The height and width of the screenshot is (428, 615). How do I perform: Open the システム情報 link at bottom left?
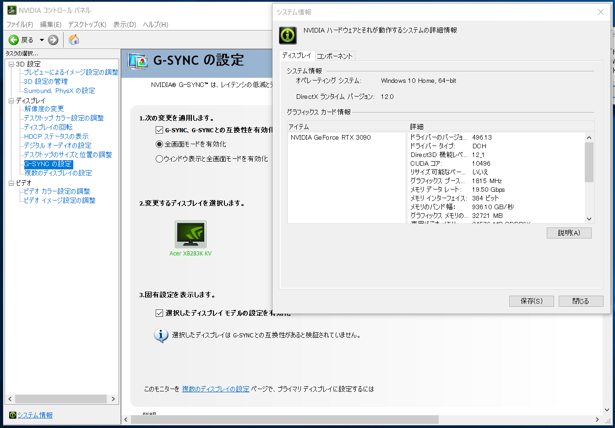(35, 415)
